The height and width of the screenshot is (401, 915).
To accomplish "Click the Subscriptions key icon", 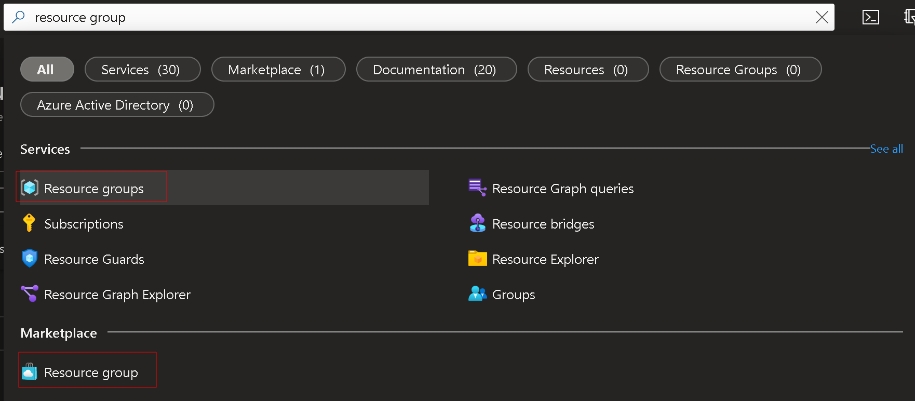I will pos(29,223).
